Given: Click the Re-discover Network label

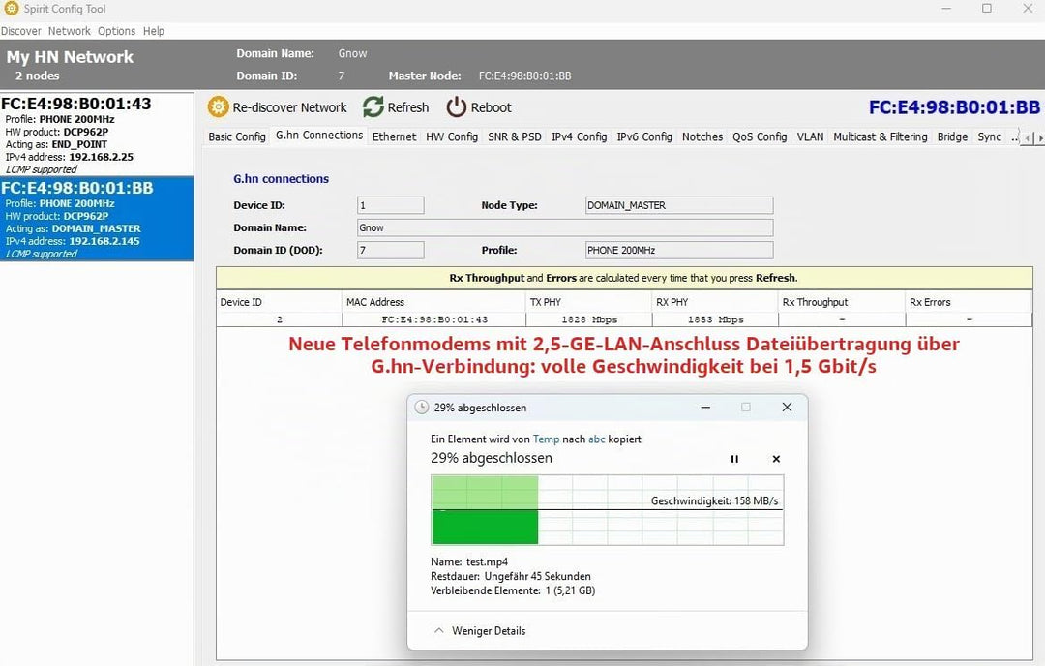Looking at the screenshot, I should [290, 107].
